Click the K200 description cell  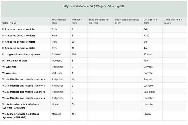pos(146,36)
